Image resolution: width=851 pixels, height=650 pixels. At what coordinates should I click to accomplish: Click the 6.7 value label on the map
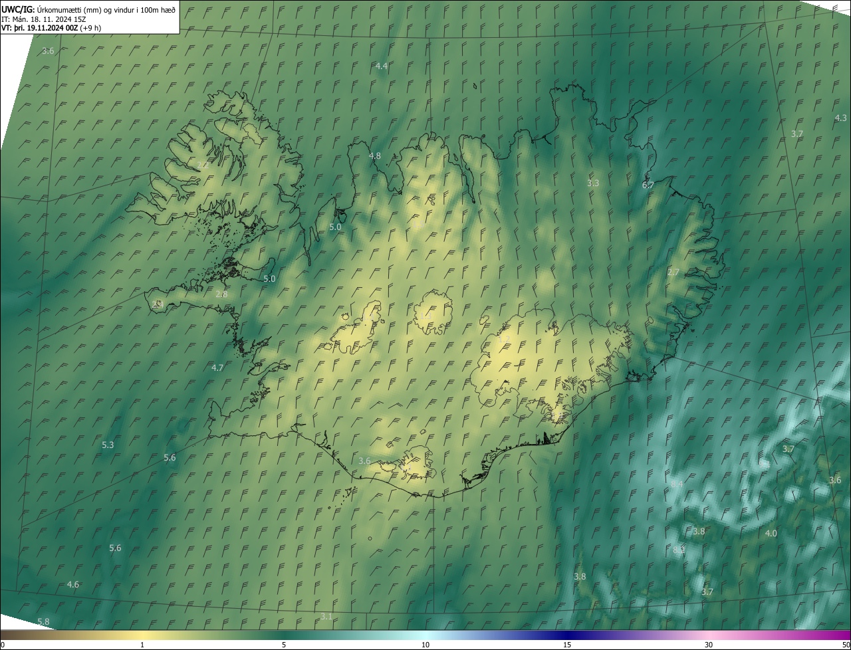648,185
